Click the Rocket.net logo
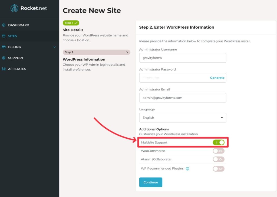This screenshot has width=277, height=197. (x=28, y=8)
